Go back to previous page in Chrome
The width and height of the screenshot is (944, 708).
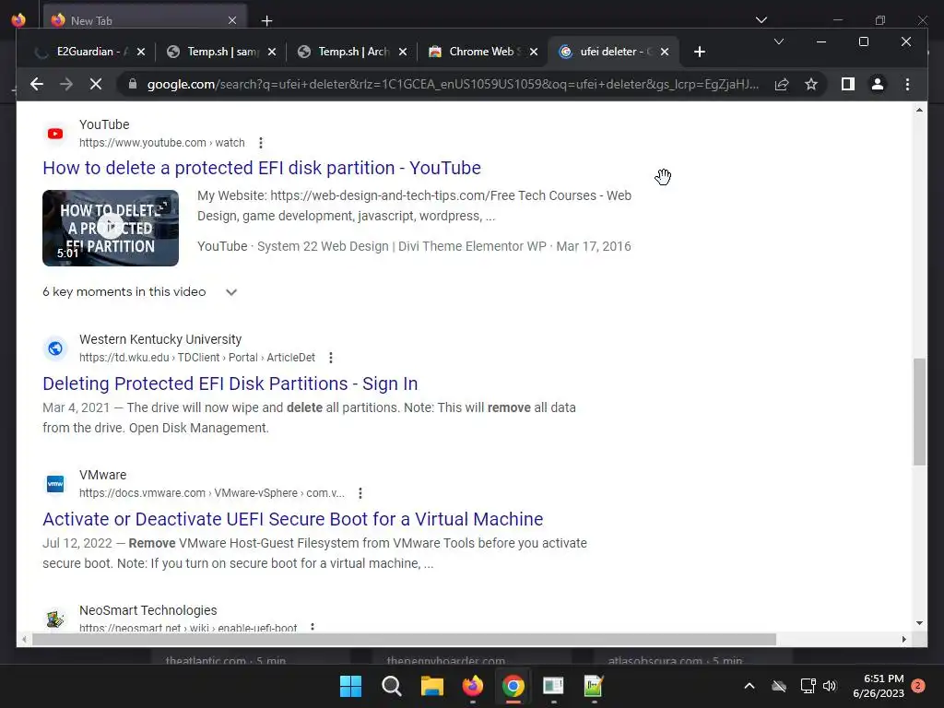click(37, 84)
